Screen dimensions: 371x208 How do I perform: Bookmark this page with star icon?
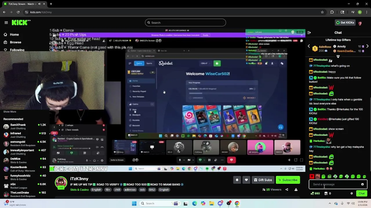(x=322, y=12)
